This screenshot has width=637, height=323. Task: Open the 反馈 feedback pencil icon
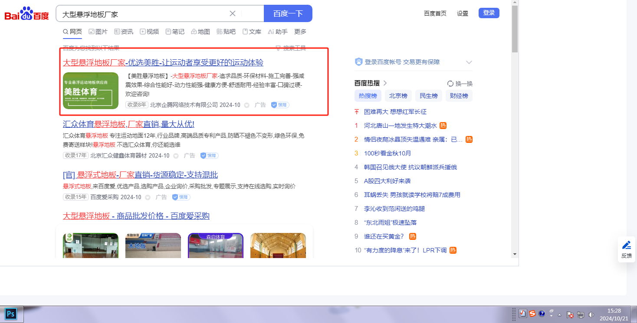tap(626, 245)
